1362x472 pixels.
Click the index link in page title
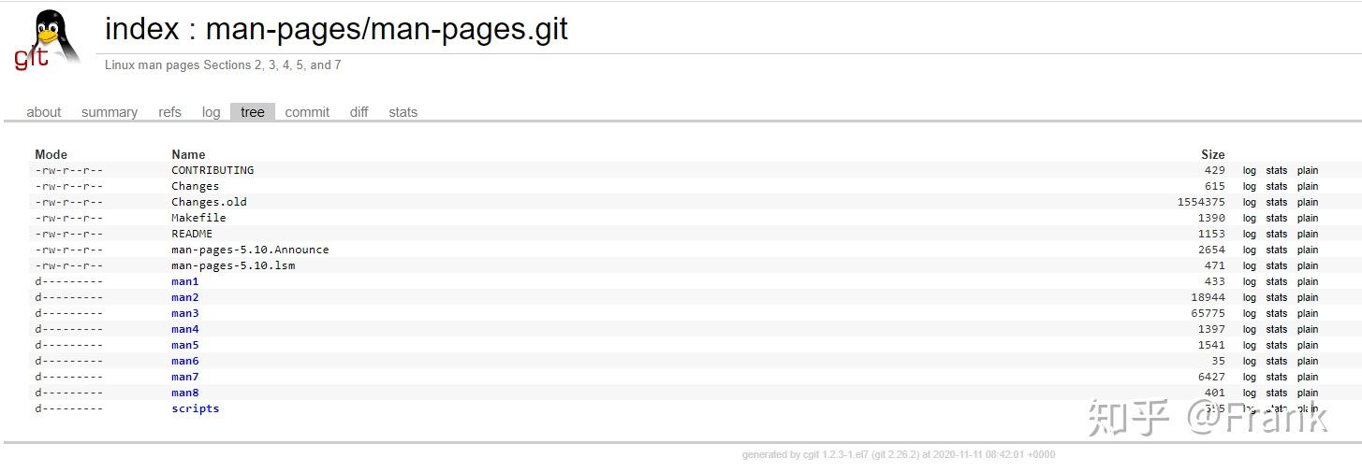pos(141,29)
